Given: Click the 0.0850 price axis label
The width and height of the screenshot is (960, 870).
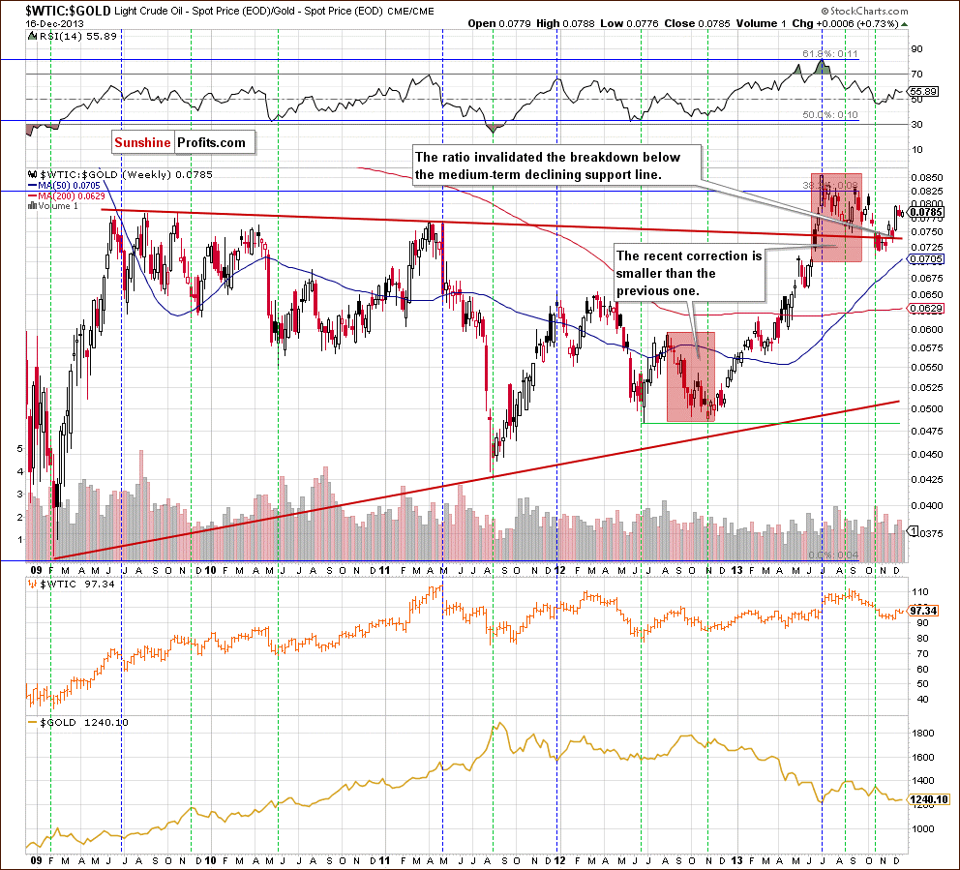Looking at the screenshot, I should [x=927, y=177].
